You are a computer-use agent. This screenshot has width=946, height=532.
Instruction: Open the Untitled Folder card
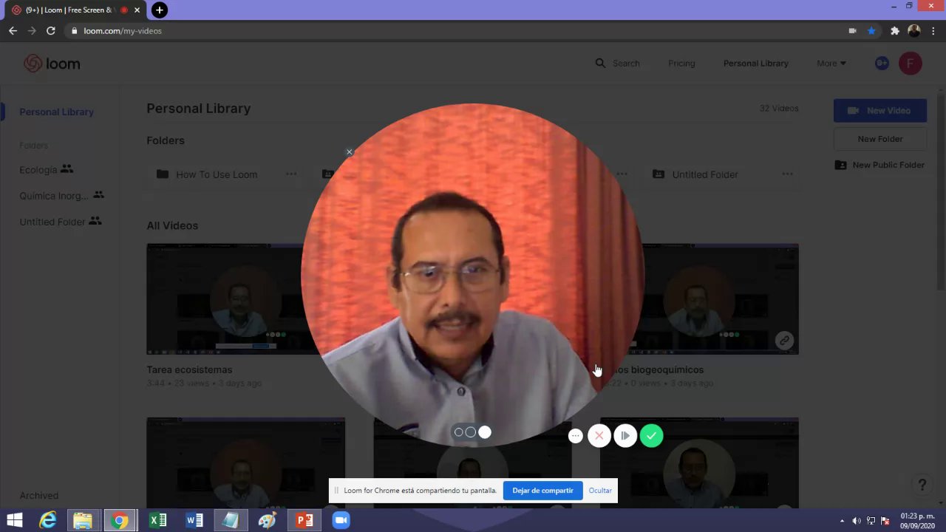click(x=705, y=174)
